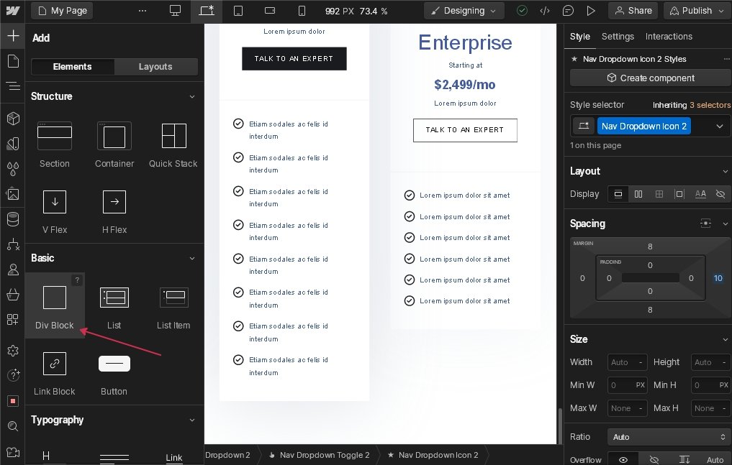Collapse the Size section chevron
732x465 pixels.
[725, 339]
